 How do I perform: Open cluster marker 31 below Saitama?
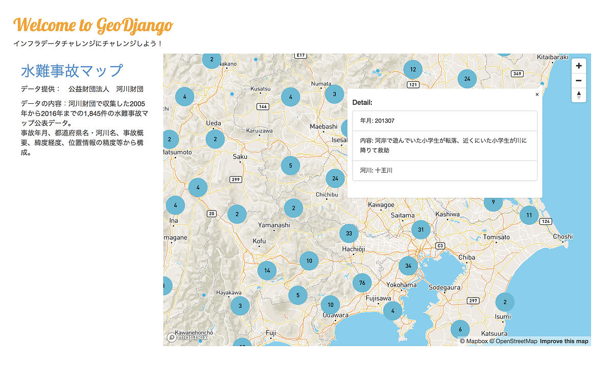(421, 230)
